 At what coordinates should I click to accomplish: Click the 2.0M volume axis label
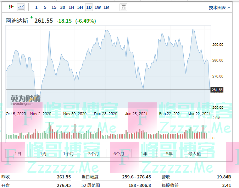[x=216, y=118]
